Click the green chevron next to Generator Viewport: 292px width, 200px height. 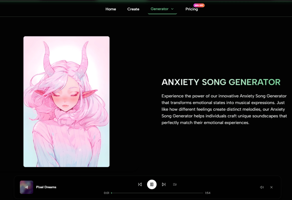click(x=172, y=9)
